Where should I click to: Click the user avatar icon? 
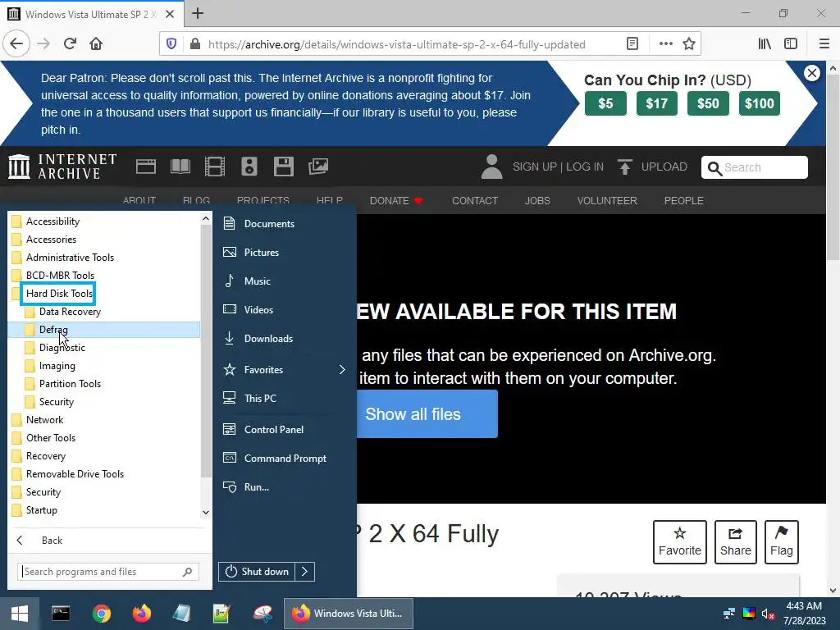[x=491, y=167]
